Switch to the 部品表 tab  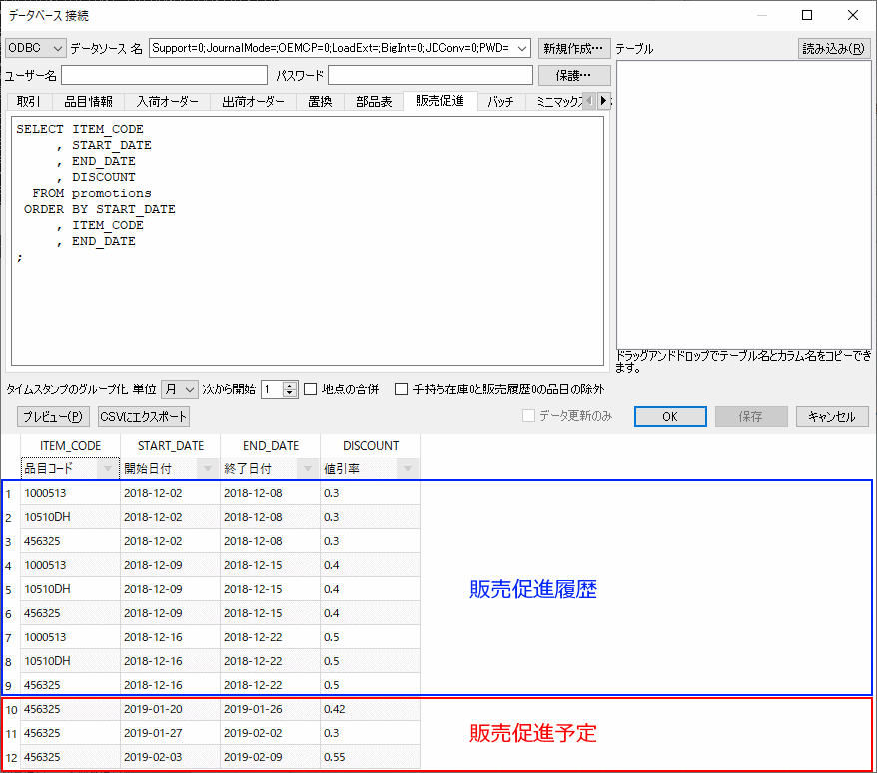(374, 102)
